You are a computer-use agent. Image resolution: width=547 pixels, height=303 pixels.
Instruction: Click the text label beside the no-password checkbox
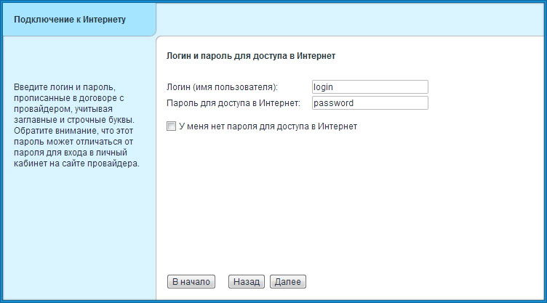point(268,126)
